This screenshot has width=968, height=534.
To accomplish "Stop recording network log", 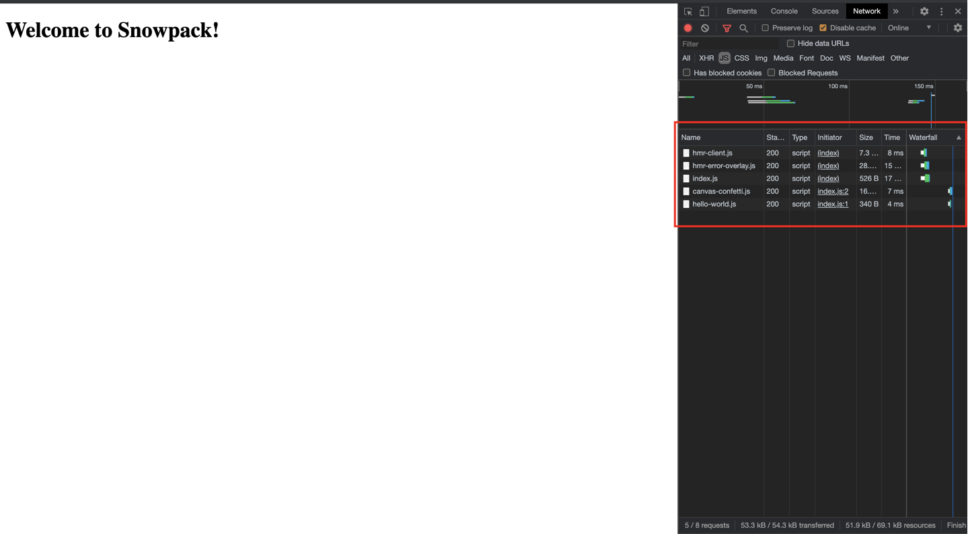I will pyautogui.click(x=687, y=28).
